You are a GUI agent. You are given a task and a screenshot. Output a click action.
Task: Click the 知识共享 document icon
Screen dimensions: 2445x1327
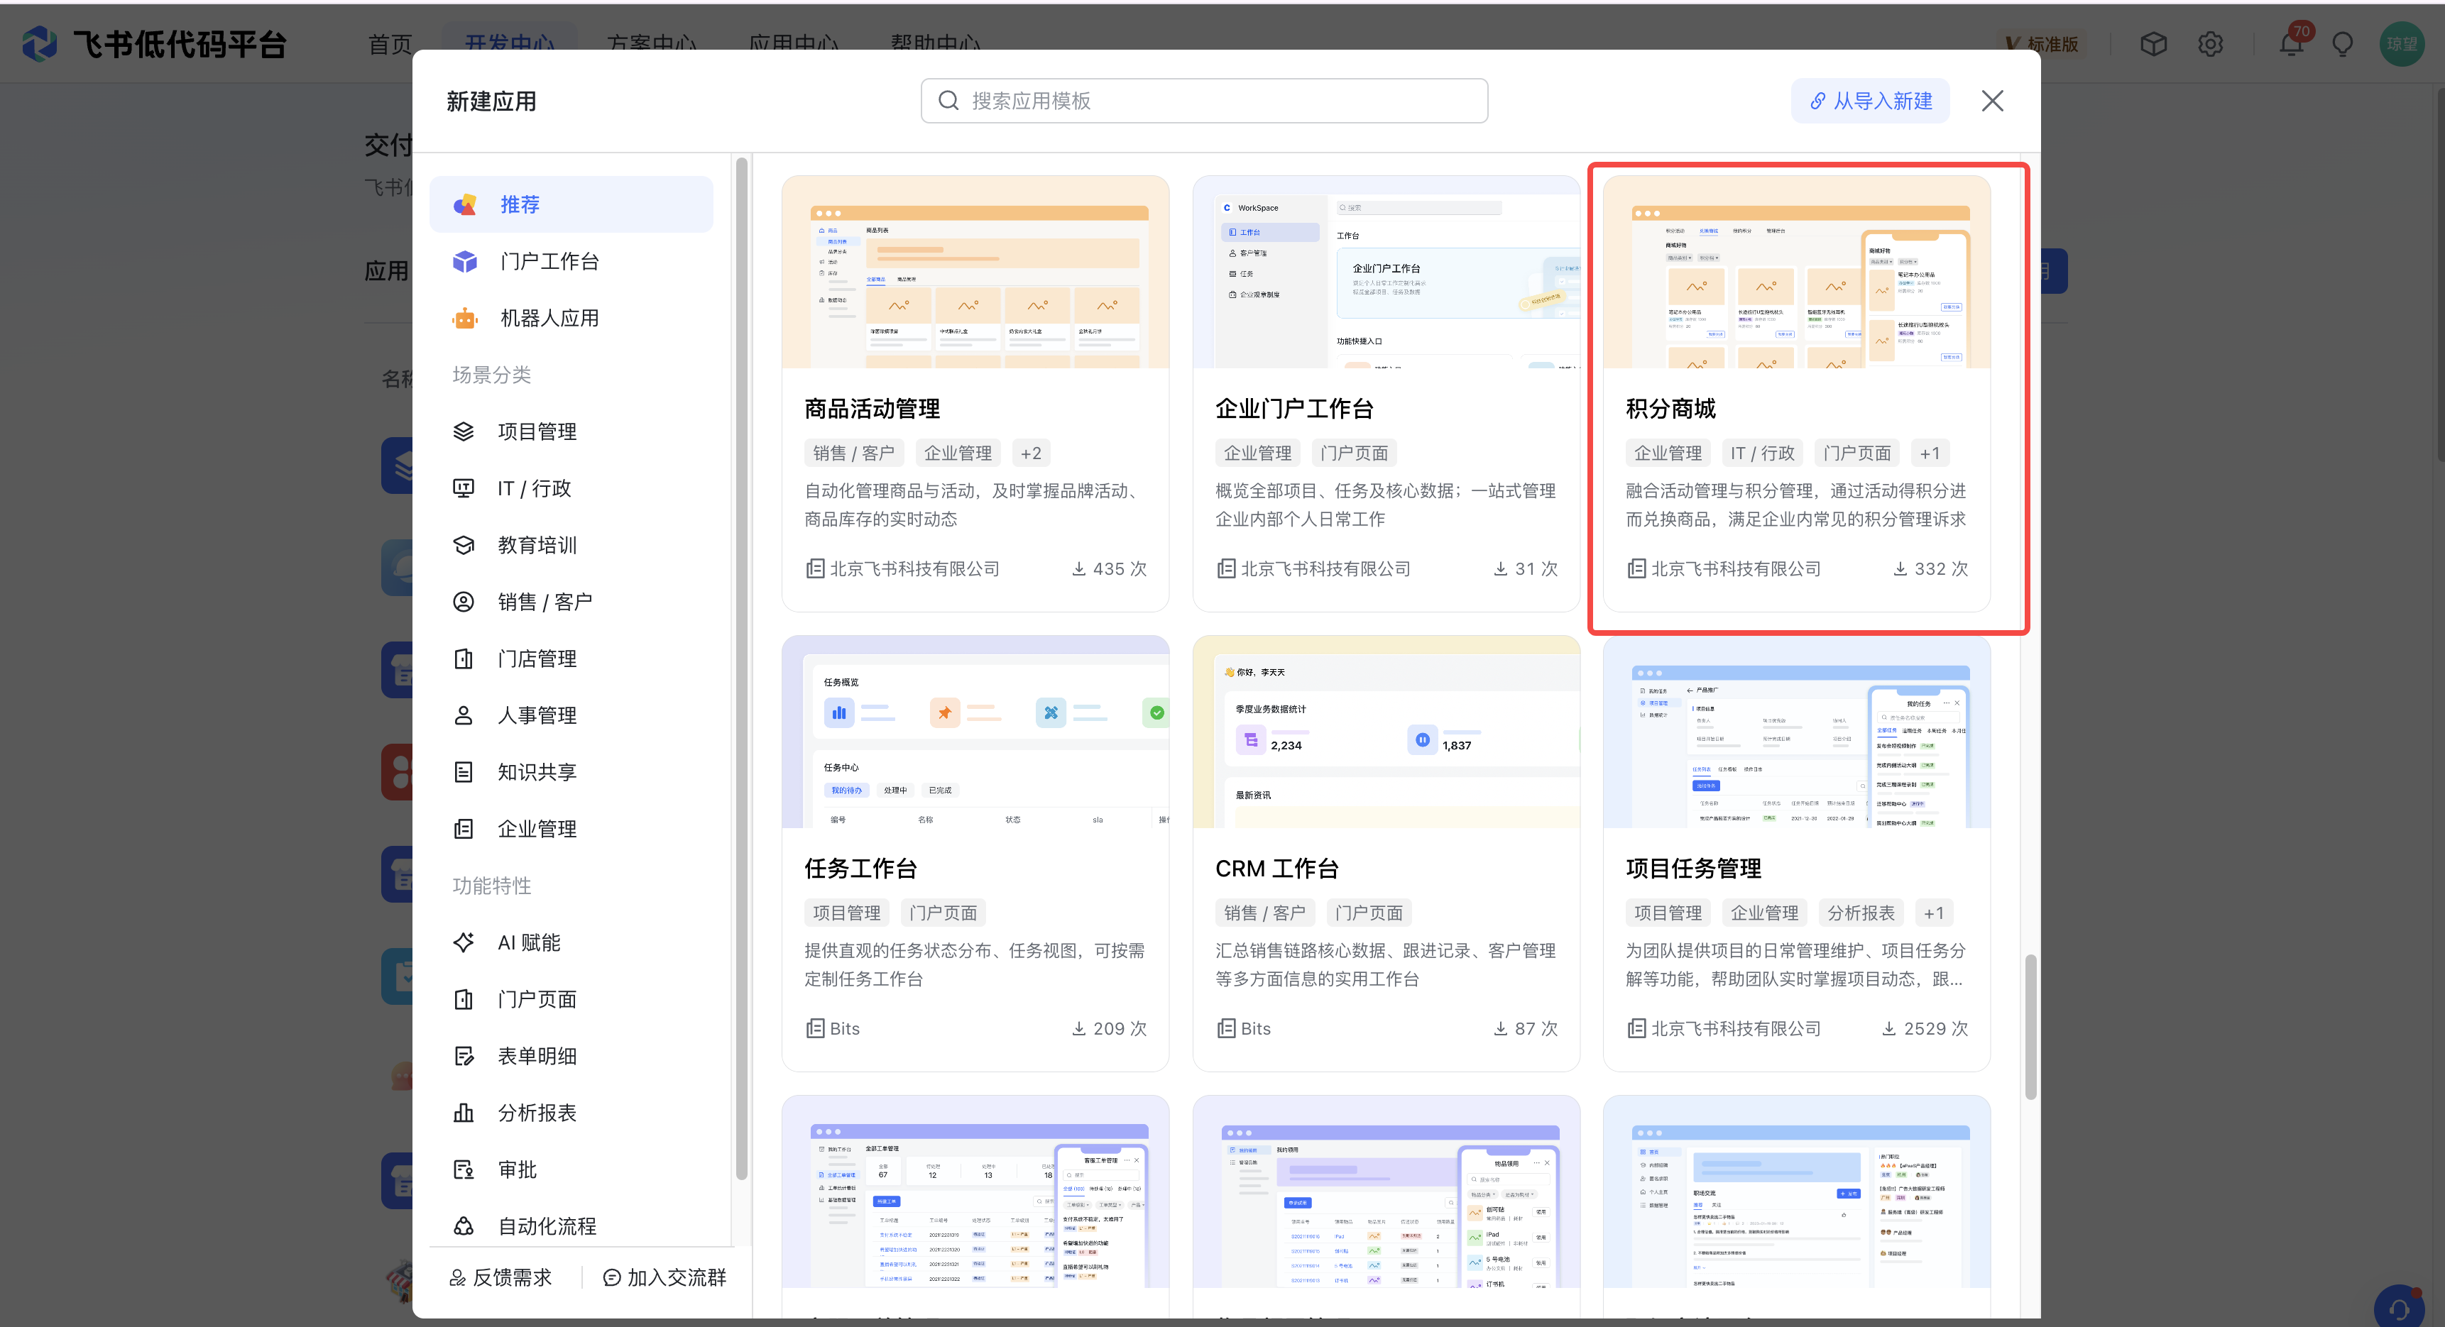pyautogui.click(x=463, y=773)
